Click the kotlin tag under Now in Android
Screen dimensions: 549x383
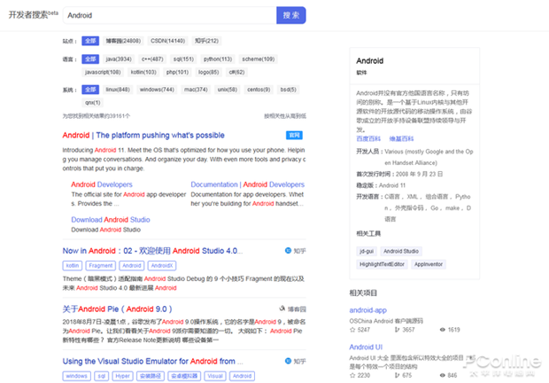[73, 266]
